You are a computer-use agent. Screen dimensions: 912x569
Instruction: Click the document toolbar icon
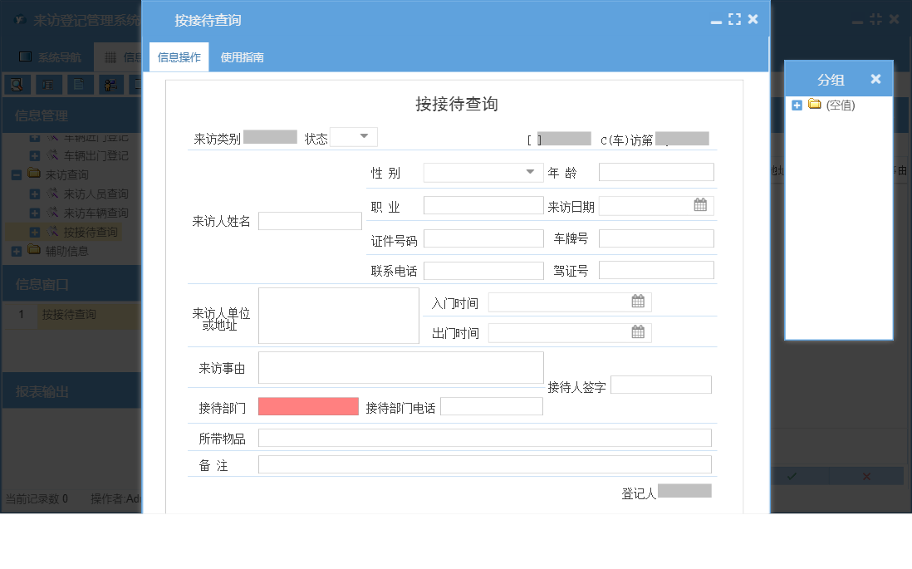coord(80,84)
